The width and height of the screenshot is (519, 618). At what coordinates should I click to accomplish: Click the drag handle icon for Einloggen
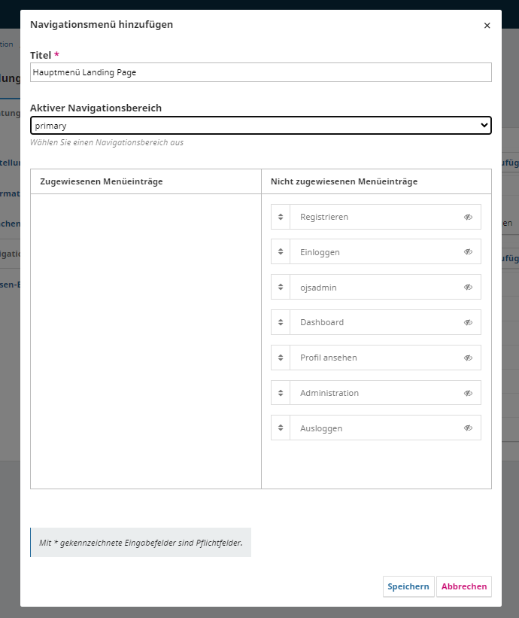click(281, 252)
